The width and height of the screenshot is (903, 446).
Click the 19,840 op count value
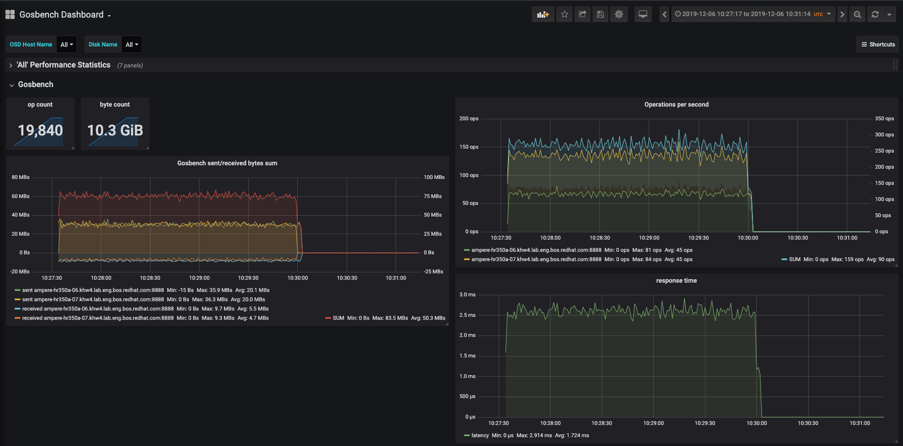pyautogui.click(x=41, y=130)
